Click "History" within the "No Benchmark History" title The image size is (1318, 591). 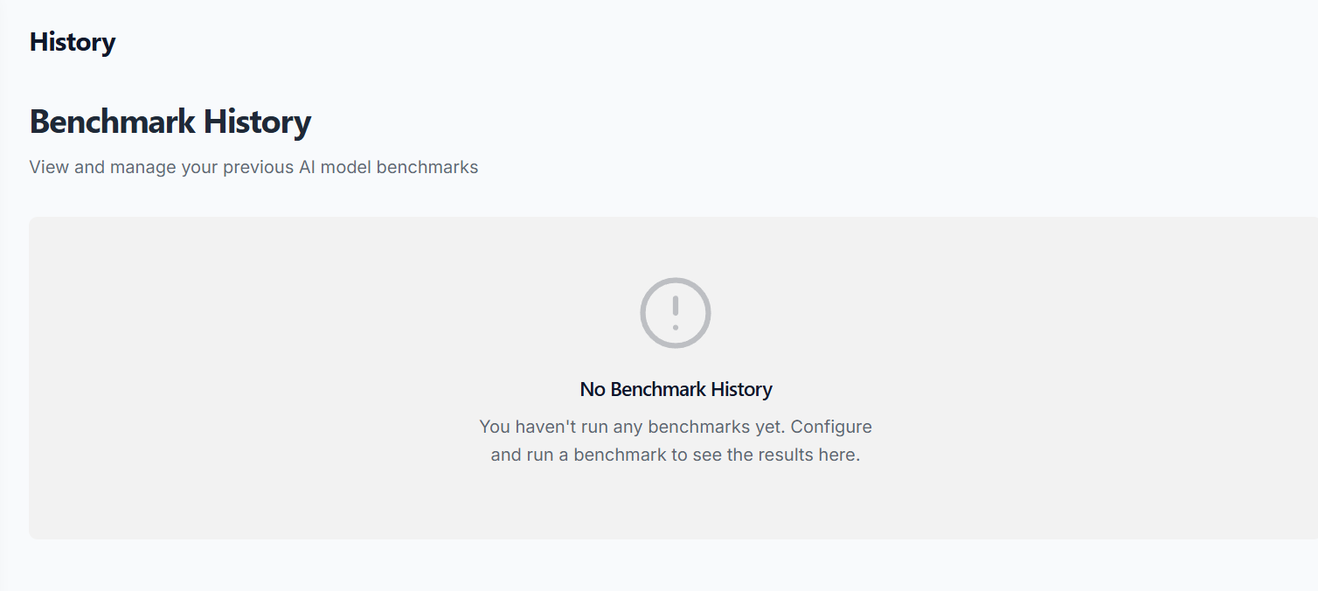tap(741, 389)
